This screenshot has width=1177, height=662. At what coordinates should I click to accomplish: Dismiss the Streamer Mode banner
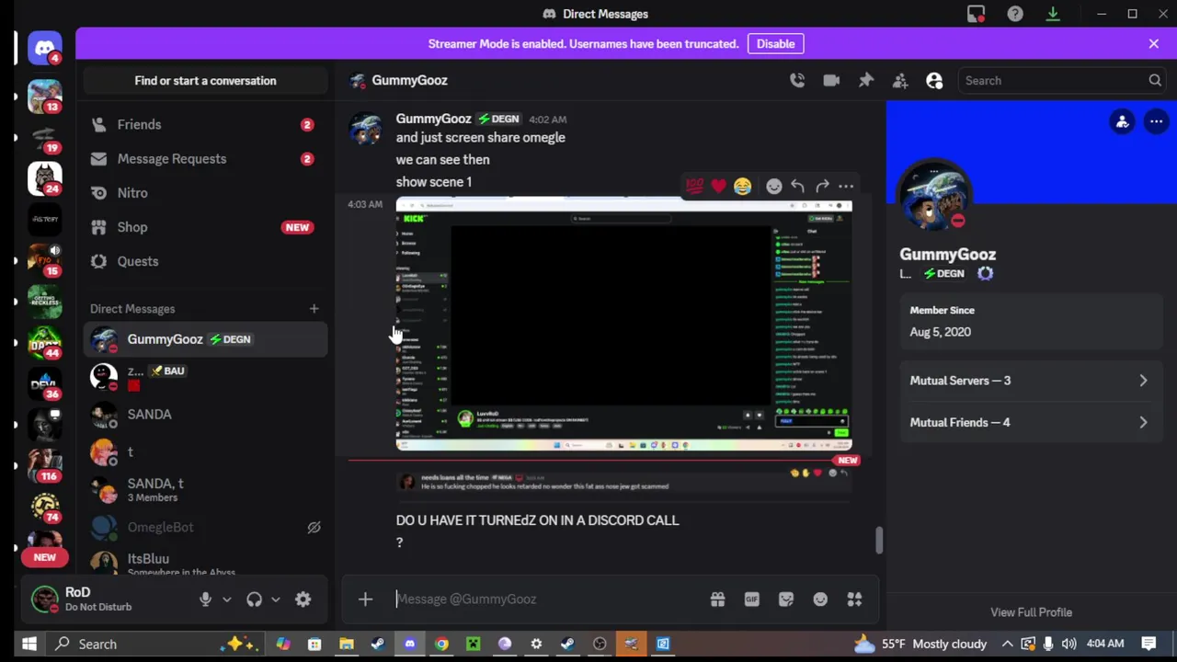click(x=1154, y=43)
